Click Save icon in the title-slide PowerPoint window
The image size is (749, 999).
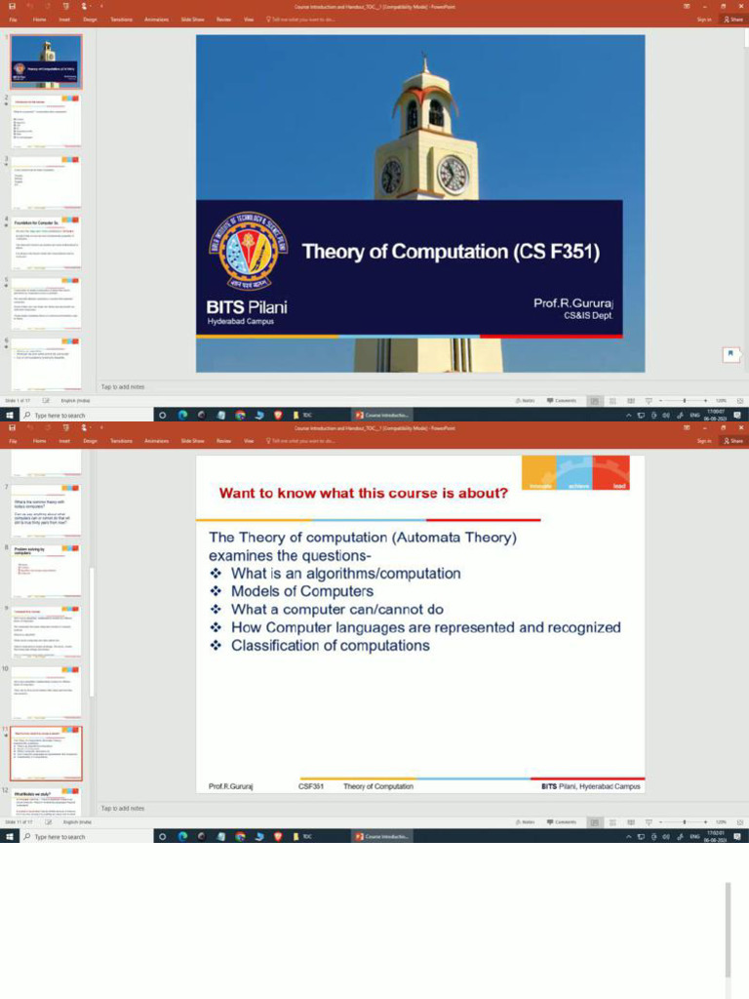point(12,7)
